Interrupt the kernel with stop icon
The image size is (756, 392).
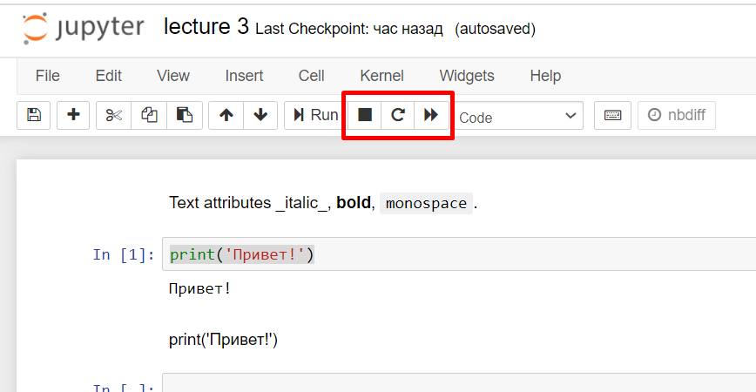point(365,115)
